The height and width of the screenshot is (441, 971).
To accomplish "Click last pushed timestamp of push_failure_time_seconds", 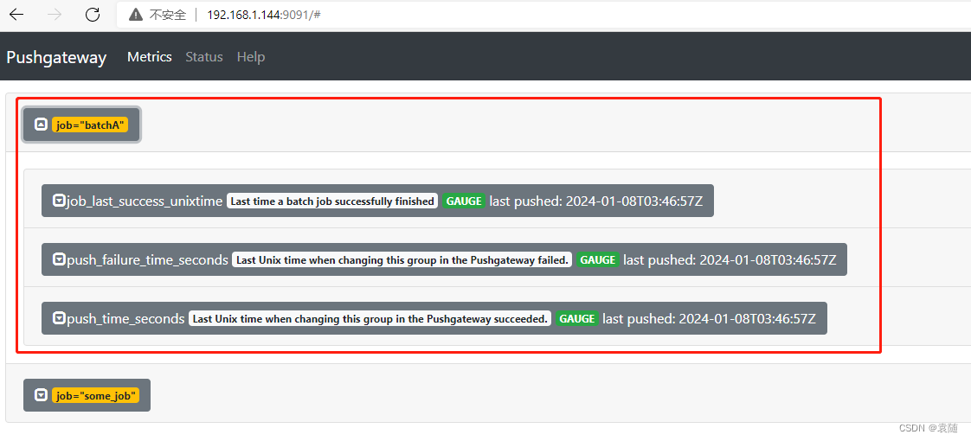I will click(x=730, y=259).
